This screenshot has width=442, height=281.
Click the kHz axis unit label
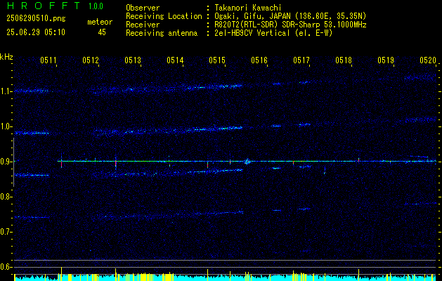pos(6,57)
